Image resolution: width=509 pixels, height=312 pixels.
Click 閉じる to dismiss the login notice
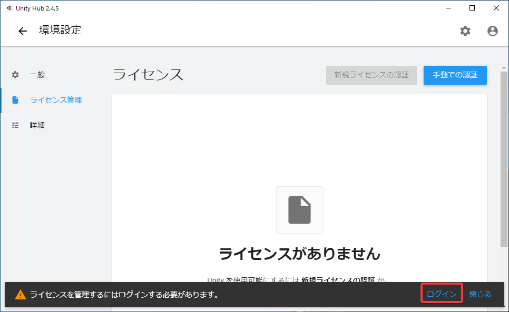click(x=479, y=294)
